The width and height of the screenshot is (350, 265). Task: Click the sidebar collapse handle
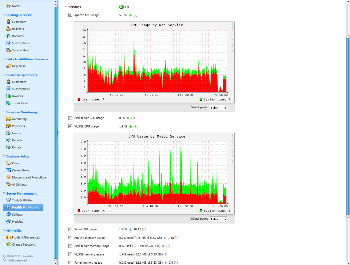58,132
